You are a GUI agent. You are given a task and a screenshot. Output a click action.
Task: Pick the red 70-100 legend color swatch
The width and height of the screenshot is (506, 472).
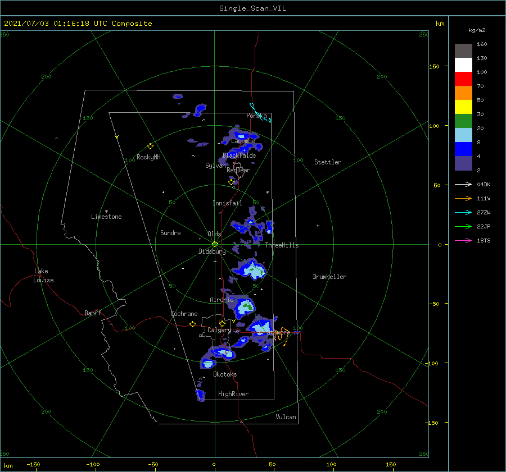click(463, 79)
